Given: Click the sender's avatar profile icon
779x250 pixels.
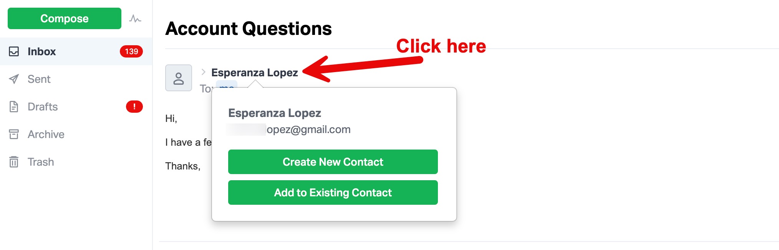Looking at the screenshot, I should [178, 77].
